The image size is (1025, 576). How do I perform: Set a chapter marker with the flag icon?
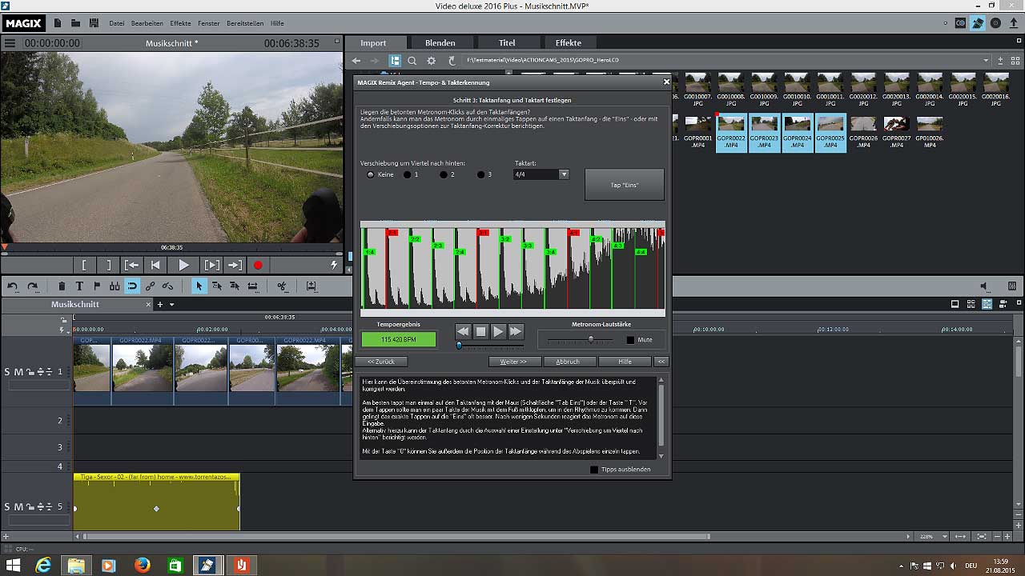coord(97,286)
